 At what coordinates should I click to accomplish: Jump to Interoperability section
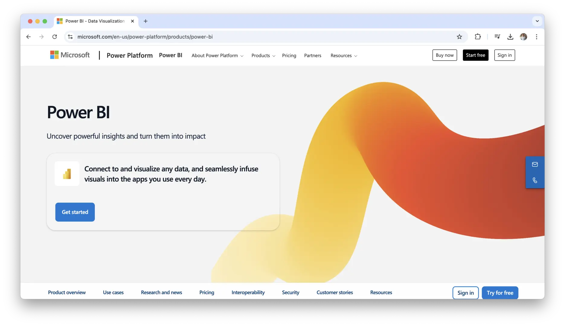248,292
